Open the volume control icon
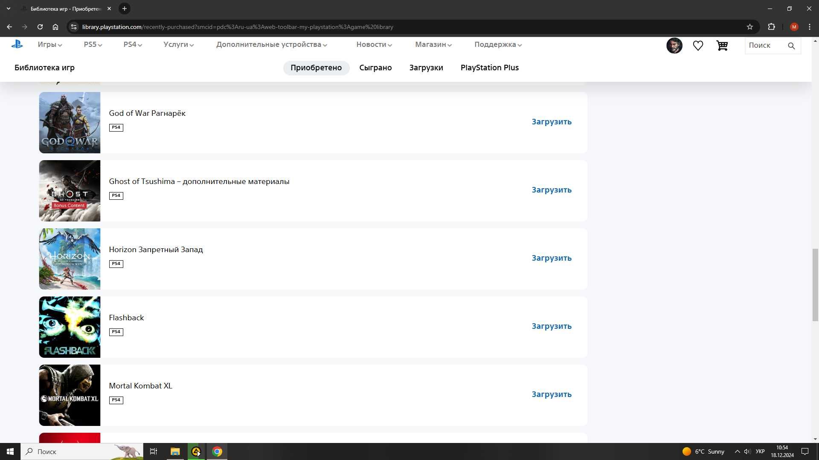 (x=747, y=451)
